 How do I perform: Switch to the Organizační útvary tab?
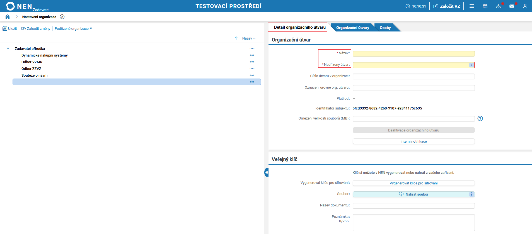coord(352,28)
